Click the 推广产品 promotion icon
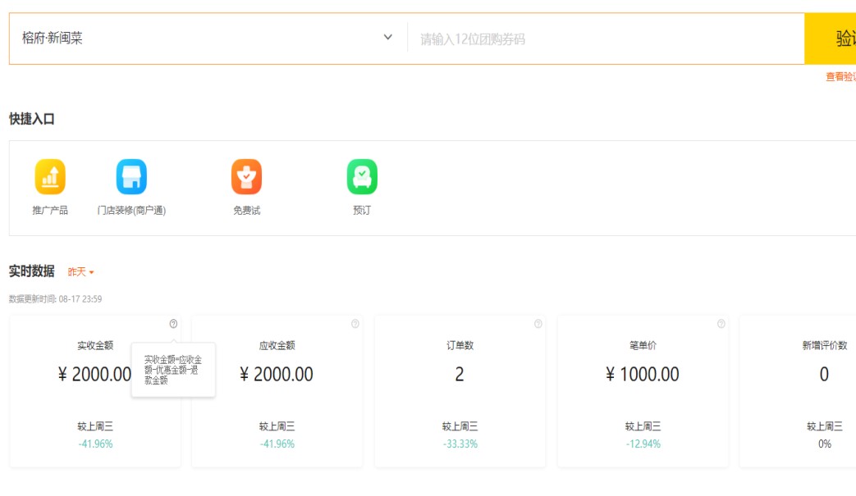The width and height of the screenshot is (856, 496). click(x=50, y=177)
